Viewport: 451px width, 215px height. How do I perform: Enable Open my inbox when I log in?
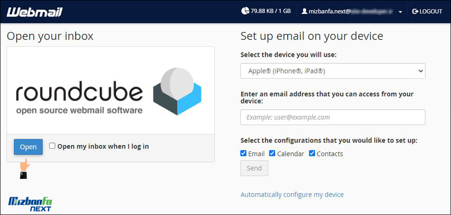tap(52, 146)
